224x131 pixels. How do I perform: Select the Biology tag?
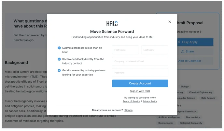[185, 87]
